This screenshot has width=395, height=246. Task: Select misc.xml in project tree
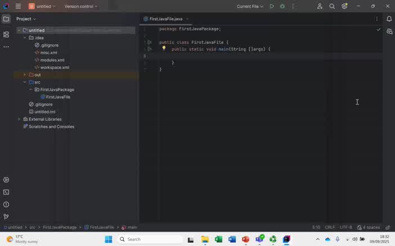click(46, 53)
